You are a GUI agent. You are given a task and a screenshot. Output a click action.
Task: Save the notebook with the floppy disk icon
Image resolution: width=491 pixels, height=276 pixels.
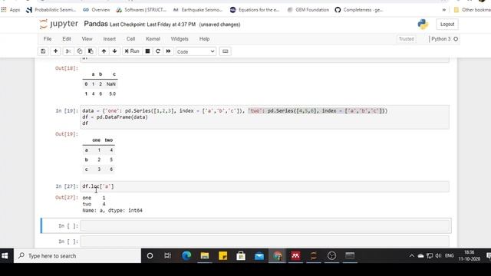tap(43, 51)
